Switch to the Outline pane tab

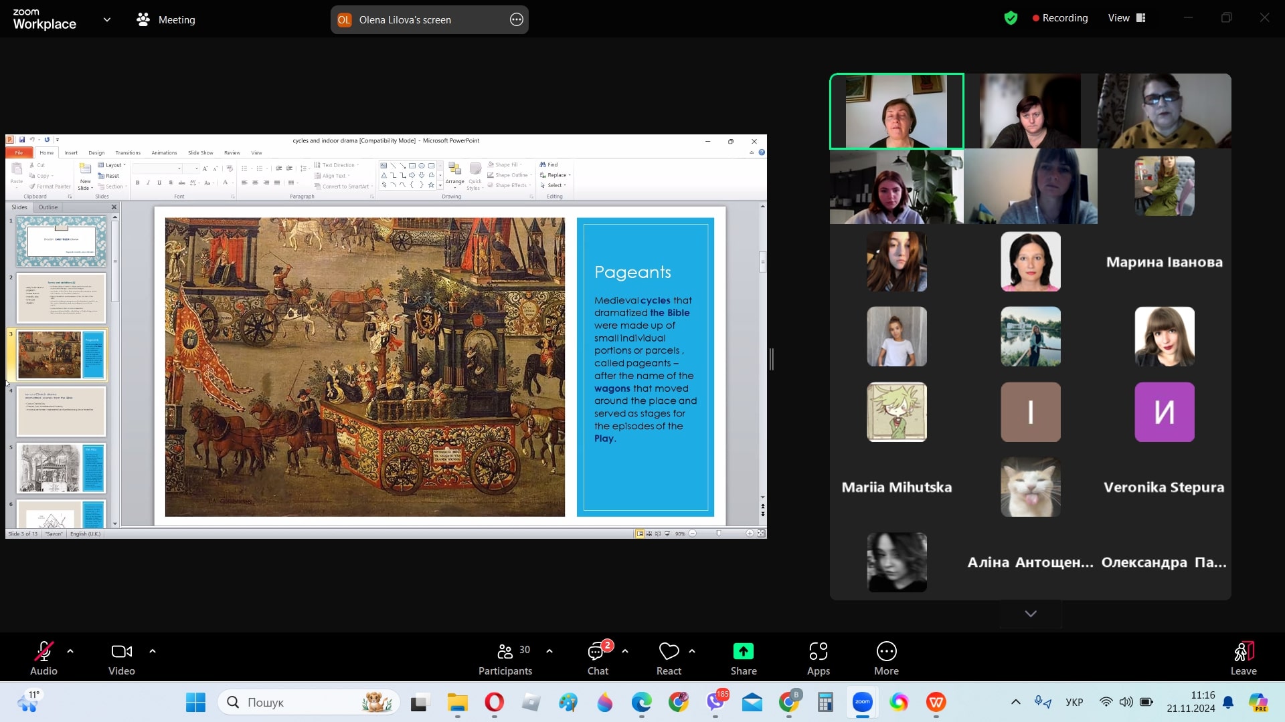pyautogui.click(x=48, y=207)
